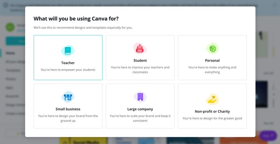Select the Teacher card title
Screen dimensions: 280x144
(x=68, y=63)
